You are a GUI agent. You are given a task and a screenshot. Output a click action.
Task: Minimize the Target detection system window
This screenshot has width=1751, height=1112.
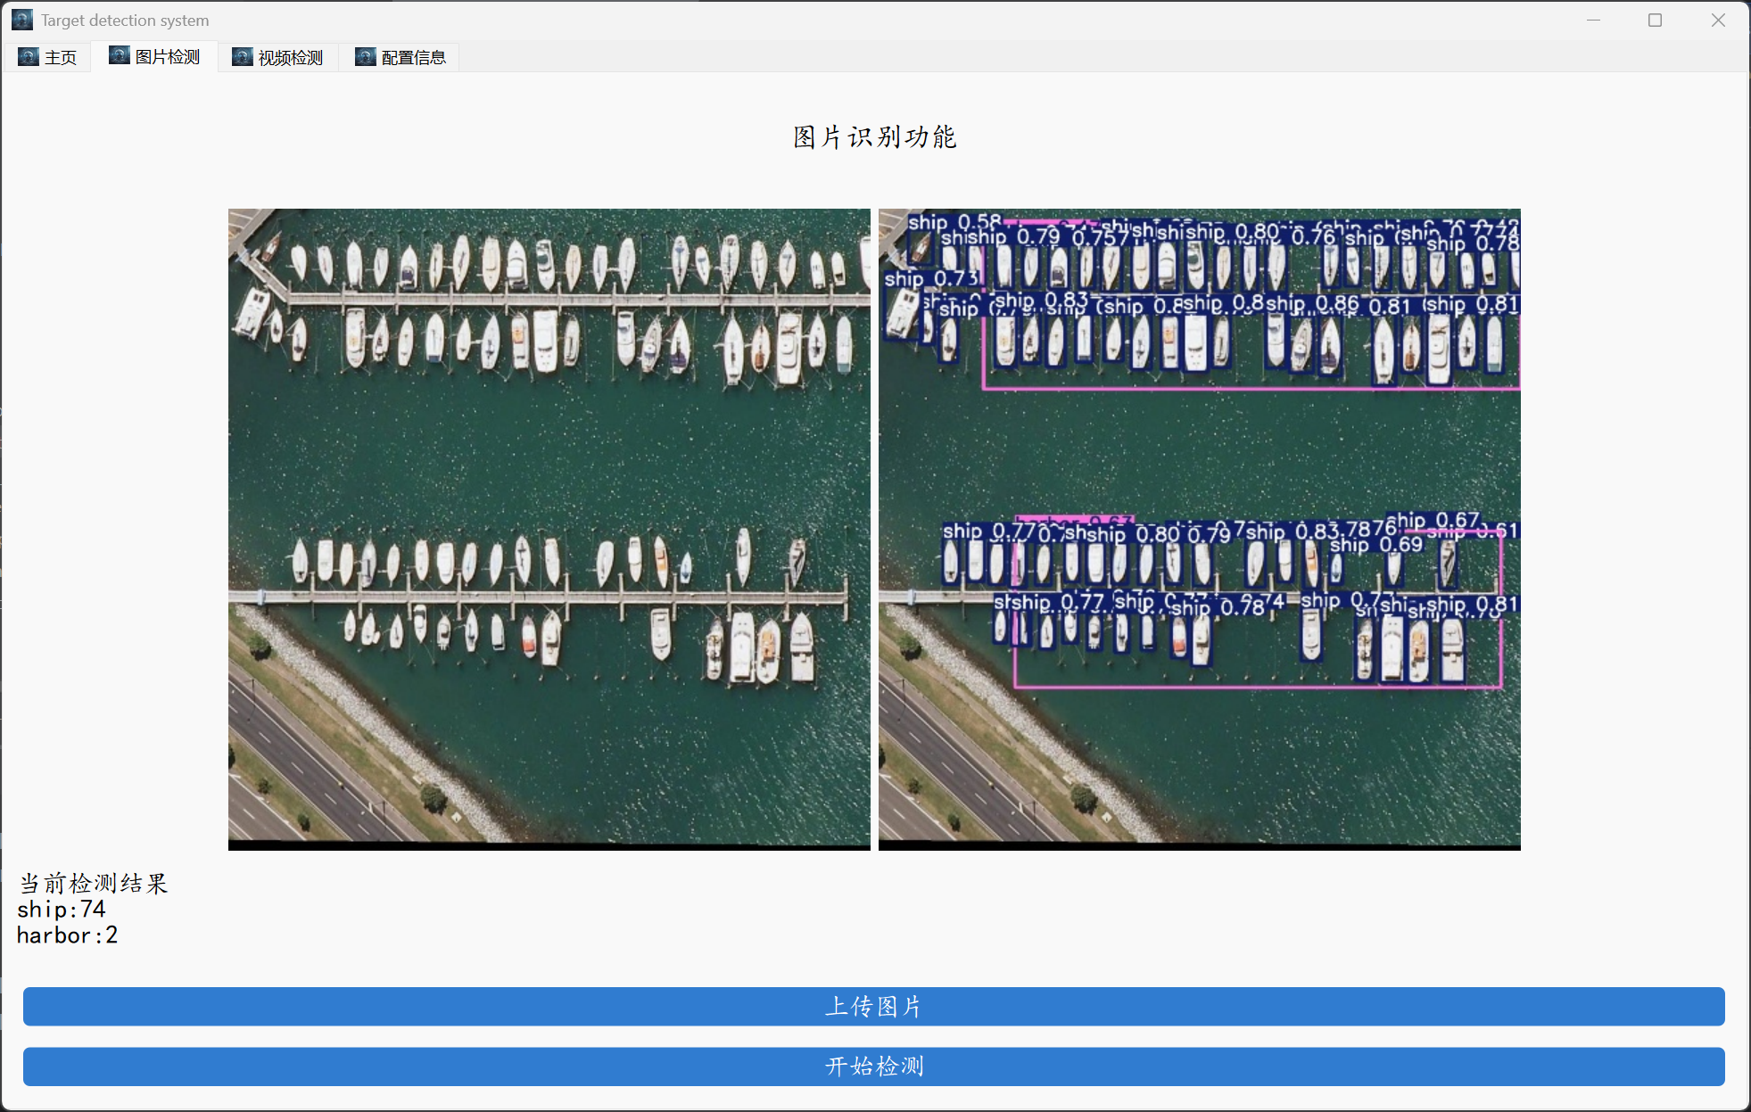tap(1593, 20)
